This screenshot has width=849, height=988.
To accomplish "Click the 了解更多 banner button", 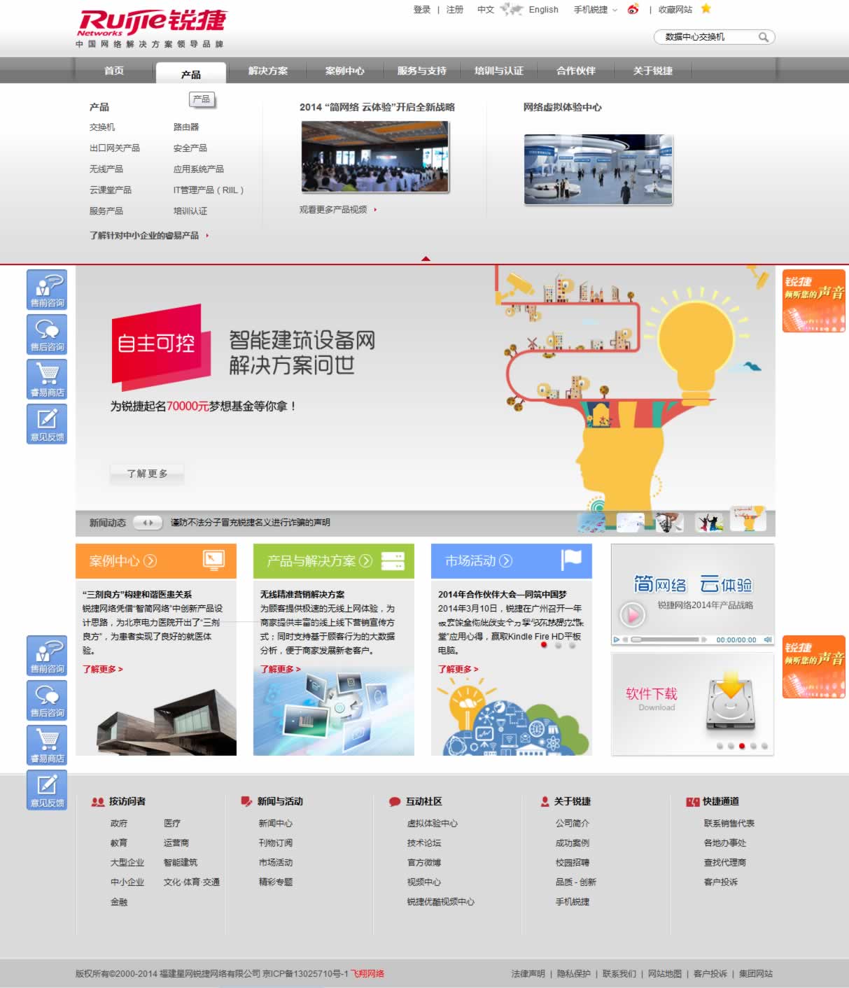I will pos(147,474).
